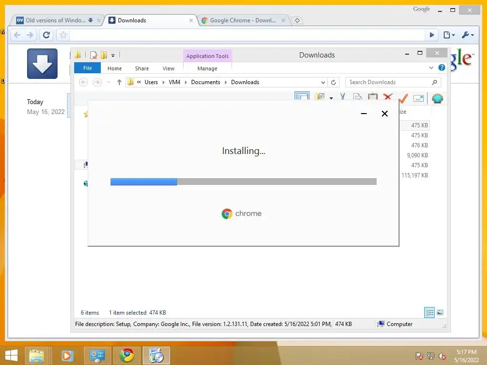Click the Chrome forward arrow button
487x365 pixels.
click(30, 35)
